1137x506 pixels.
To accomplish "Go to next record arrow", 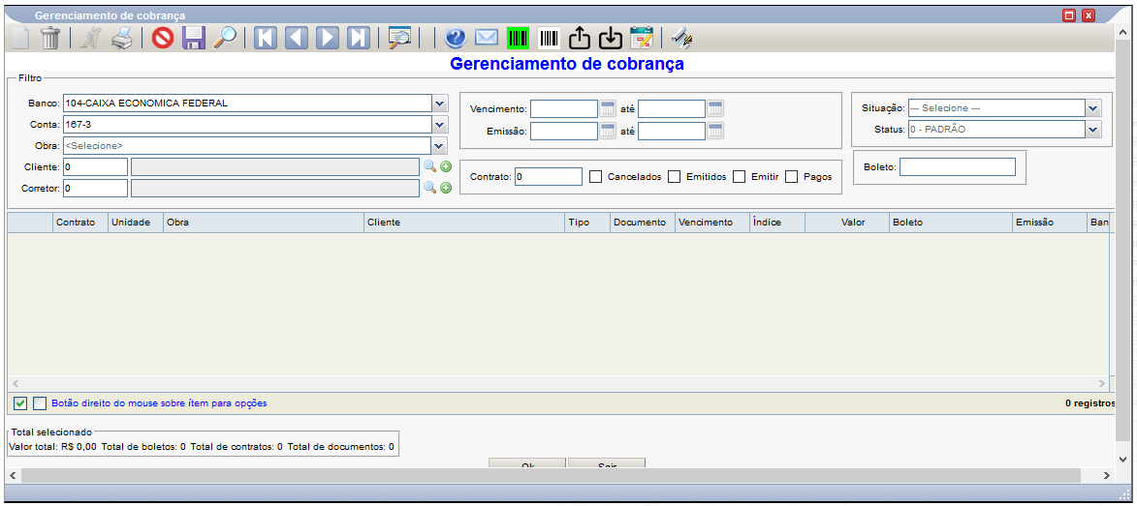I will click(328, 38).
